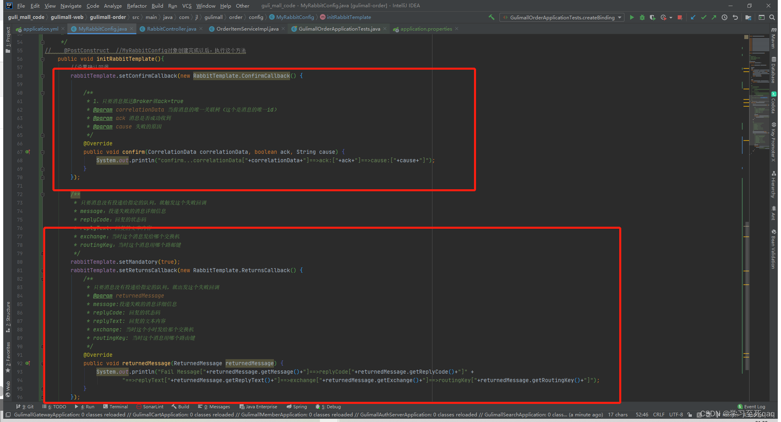Click the config breadcrumb folder
This screenshot has width=781, height=422.
tap(256, 17)
